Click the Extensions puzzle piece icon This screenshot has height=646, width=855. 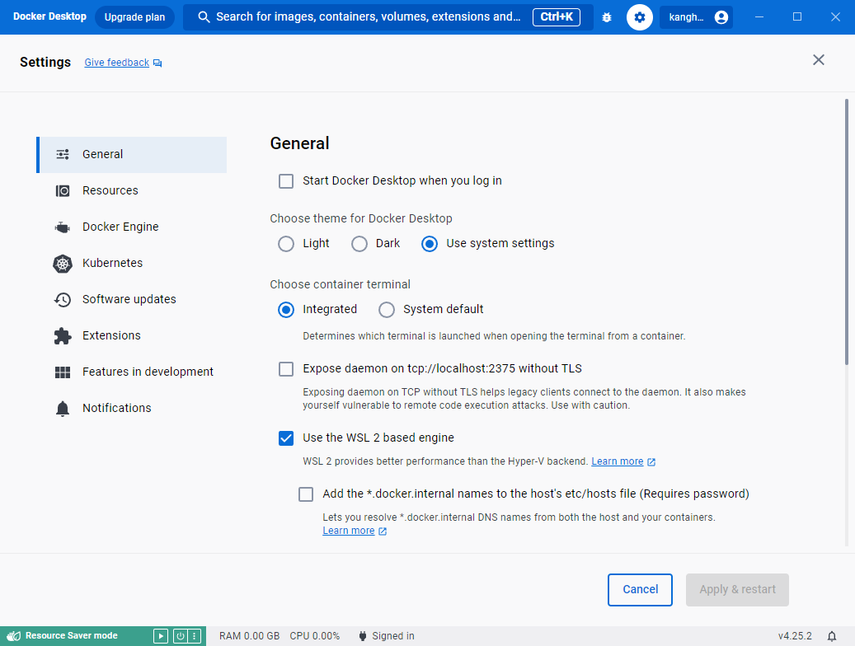tap(63, 336)
